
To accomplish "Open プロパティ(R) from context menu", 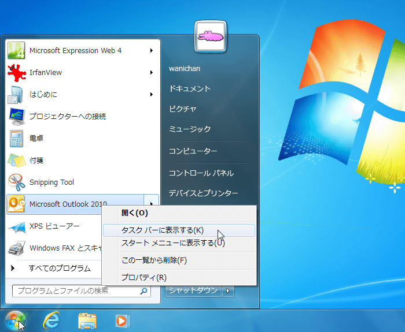I will click(x=179, y=278).
